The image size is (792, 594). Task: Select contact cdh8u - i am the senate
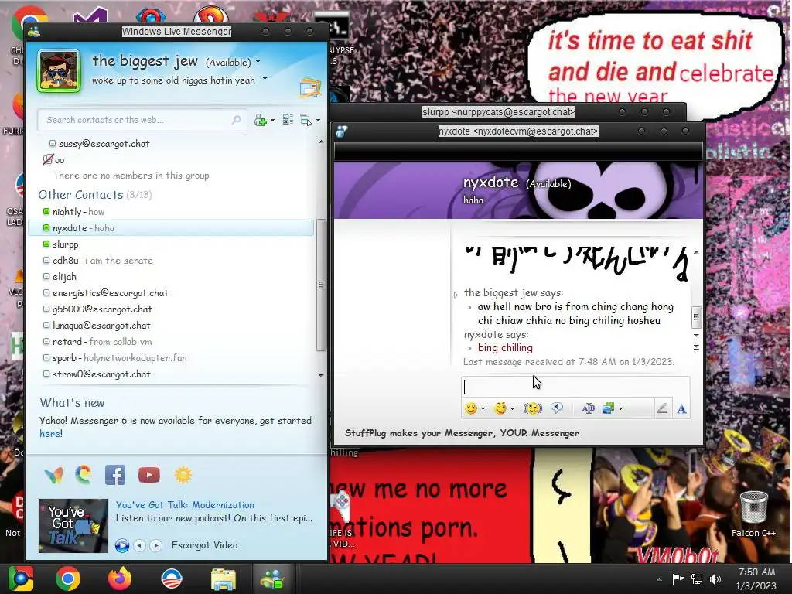98,261
